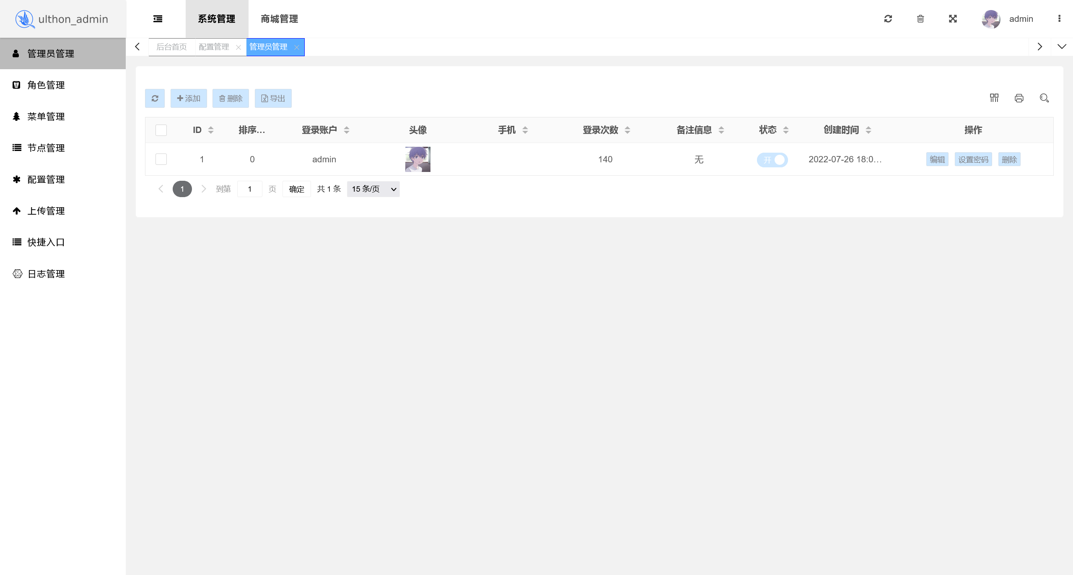This screenshot has height=575, width=1073.
Task: Open the 后台首页 breadcrumb tab
Action: tap(172, 47)
